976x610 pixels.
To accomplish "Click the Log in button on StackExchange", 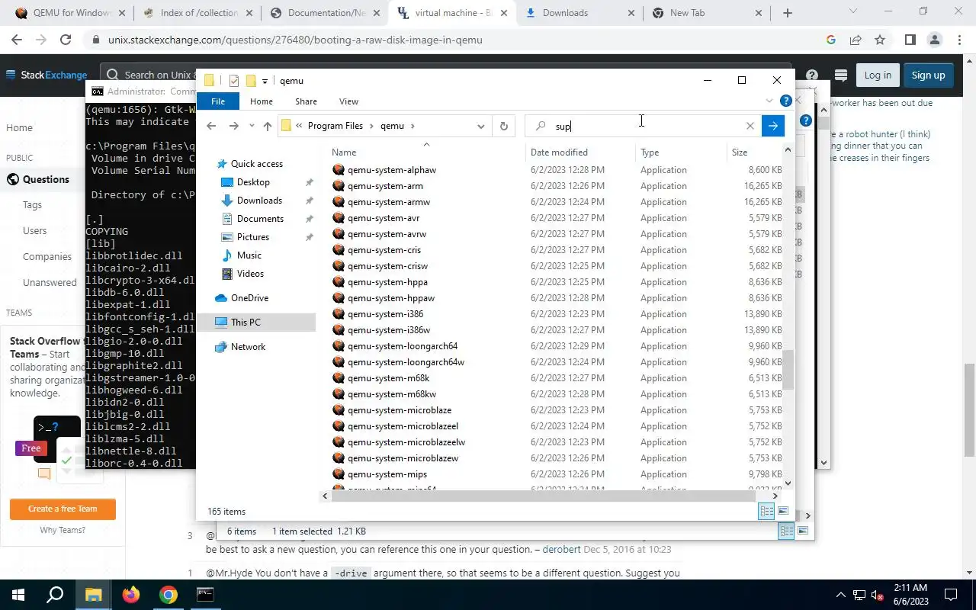I will (x=878, y=75).
